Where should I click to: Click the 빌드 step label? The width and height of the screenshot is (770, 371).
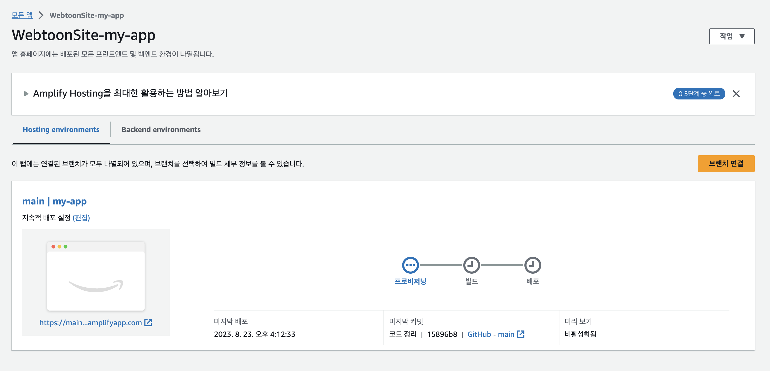[471, 281]
